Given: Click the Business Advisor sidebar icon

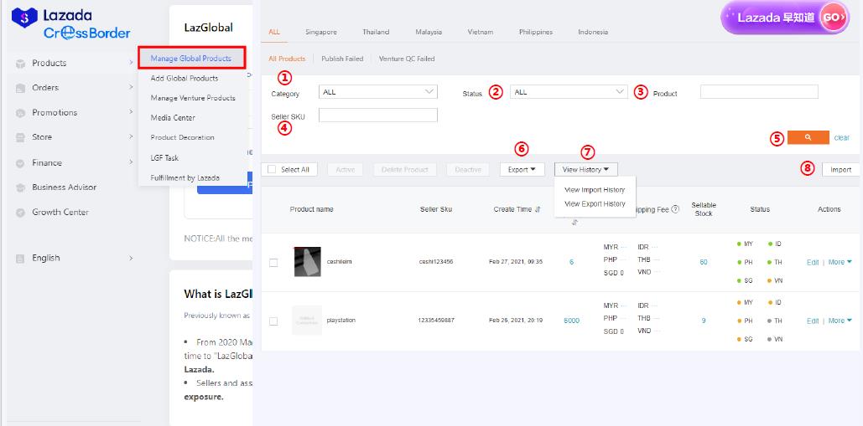Looking at the screenshot, I should coord(20,187).
